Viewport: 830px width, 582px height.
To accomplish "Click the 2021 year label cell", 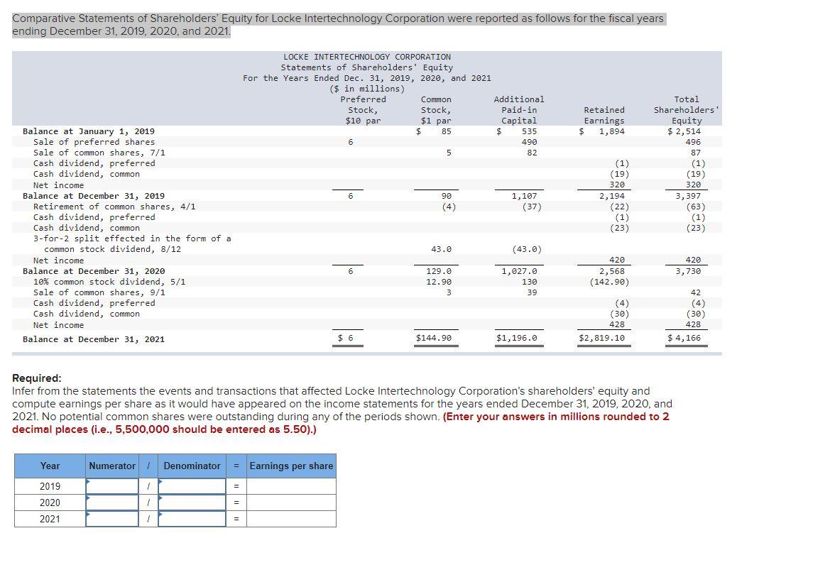I will pos(50,519).
